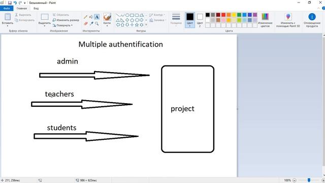The image size is (325, 183).
Task: Open the Толщина (Size) line thickness dropdown
Action: coord(176,20)
